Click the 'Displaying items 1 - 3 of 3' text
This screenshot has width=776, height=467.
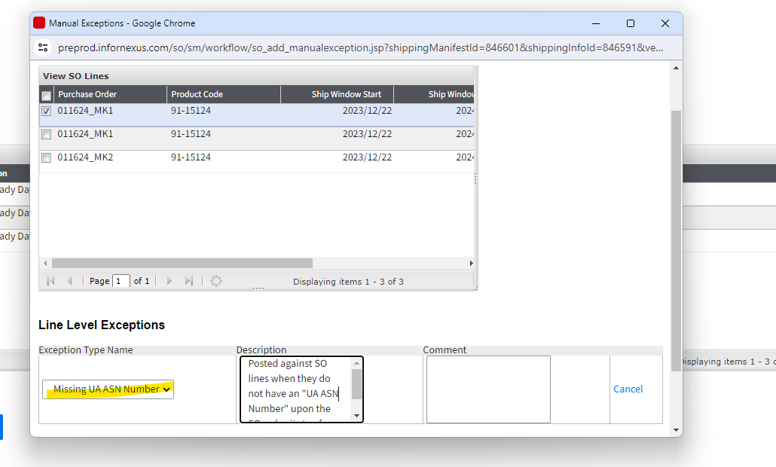348,282
